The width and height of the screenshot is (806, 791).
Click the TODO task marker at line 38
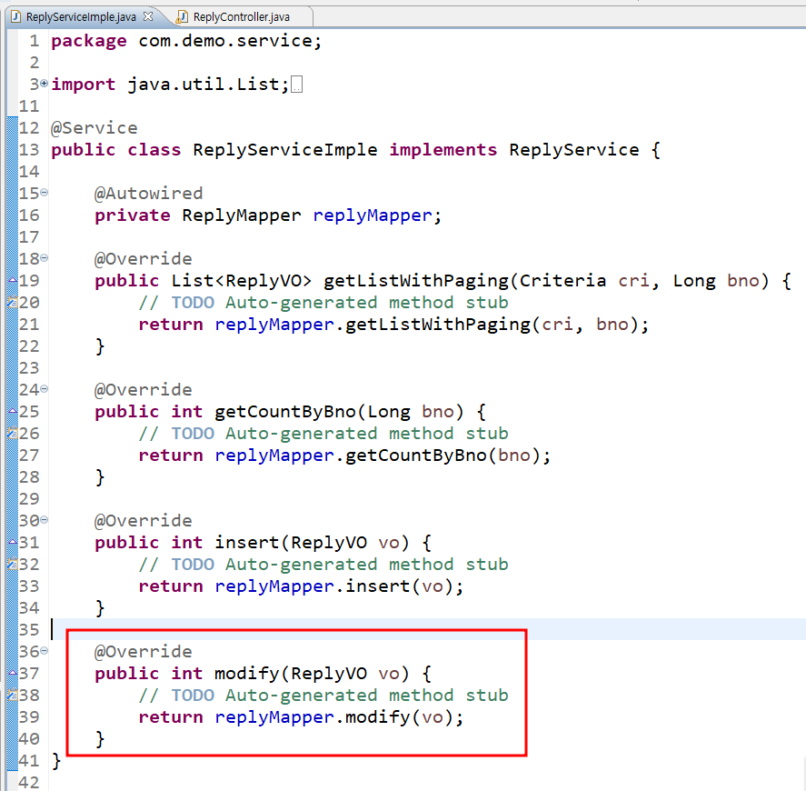(x=13, y=696)
